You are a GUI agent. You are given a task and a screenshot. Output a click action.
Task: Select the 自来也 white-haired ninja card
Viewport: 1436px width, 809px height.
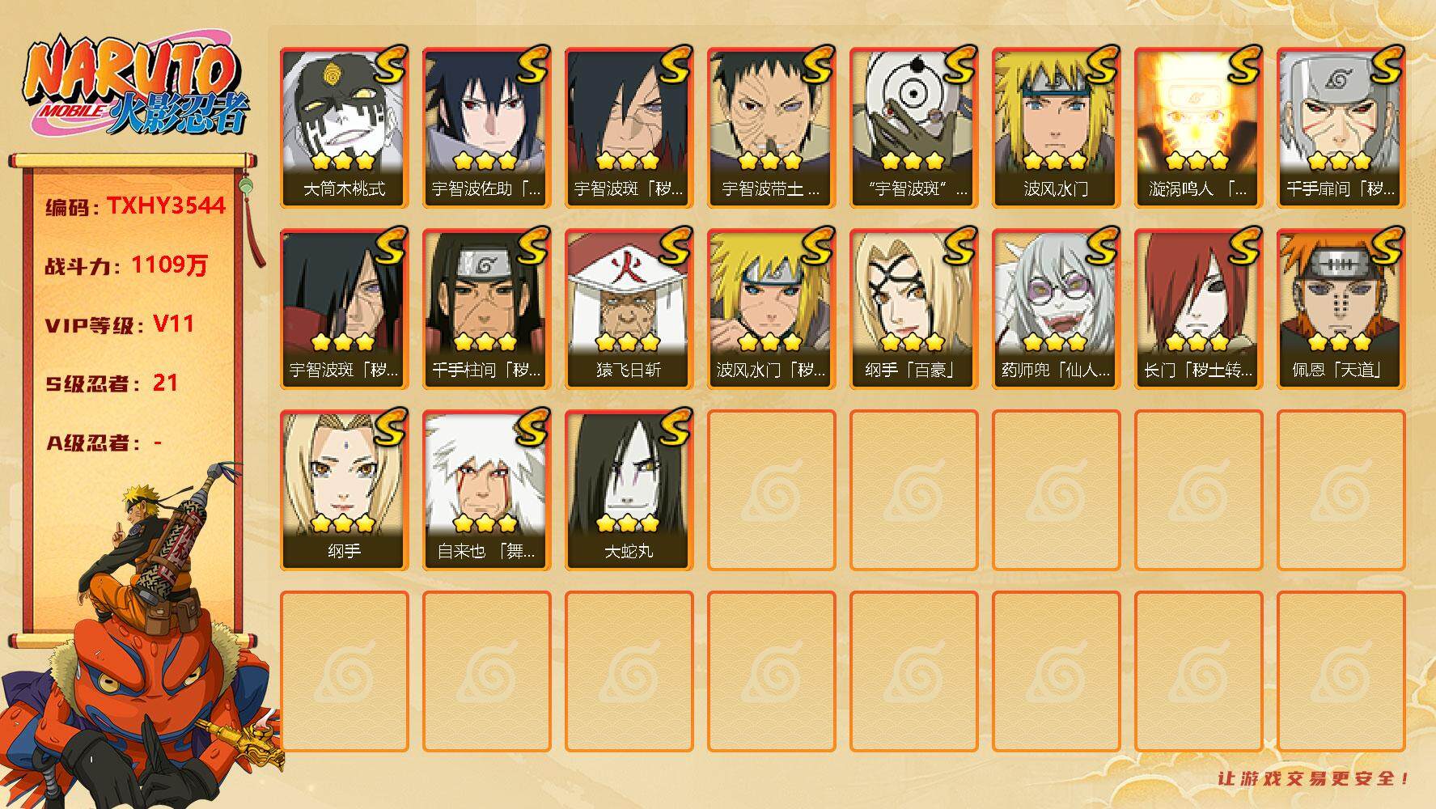coord(486,490)
